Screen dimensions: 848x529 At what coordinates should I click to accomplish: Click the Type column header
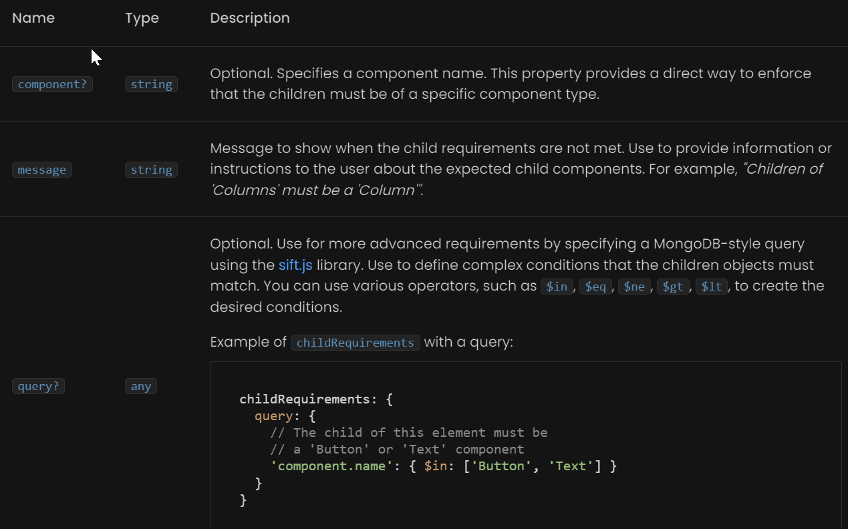(142, 19)
